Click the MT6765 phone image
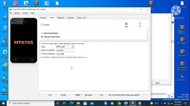The height and width of the screenshot is (106, 190). (x=24, y=40)
